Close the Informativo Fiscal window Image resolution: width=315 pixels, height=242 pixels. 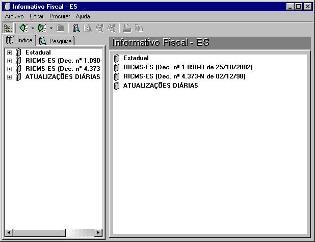(307, 7)
